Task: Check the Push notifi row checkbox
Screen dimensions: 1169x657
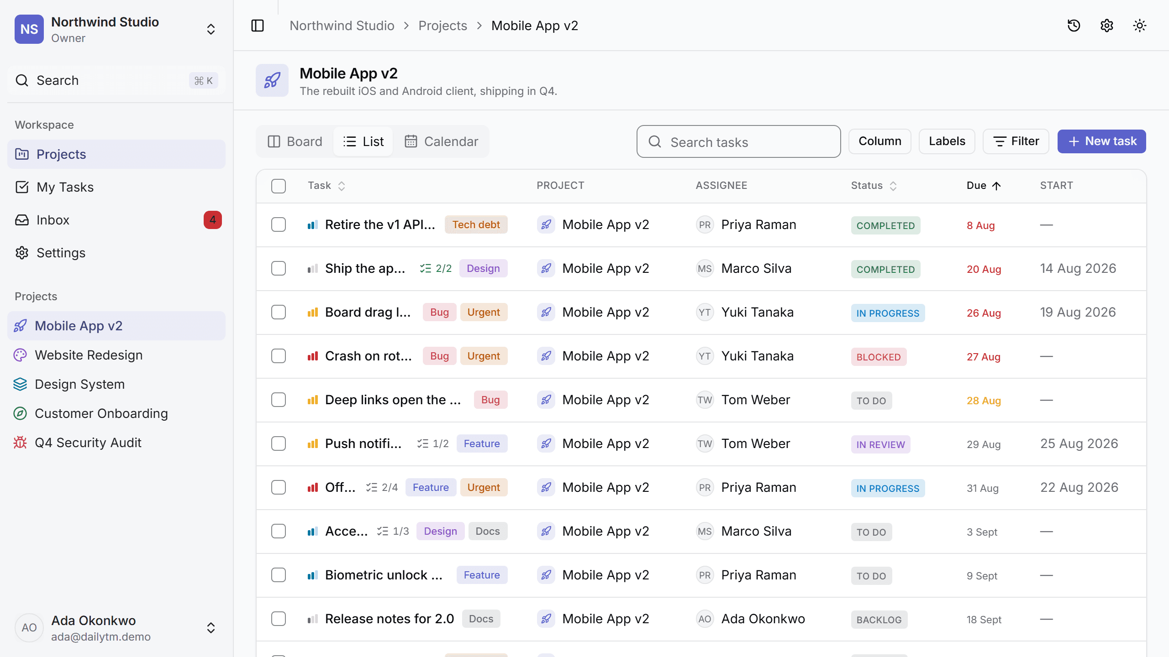Action: 279,443
